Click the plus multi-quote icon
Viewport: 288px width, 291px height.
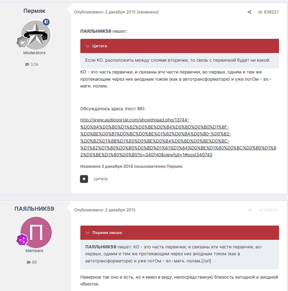[84, 179]
